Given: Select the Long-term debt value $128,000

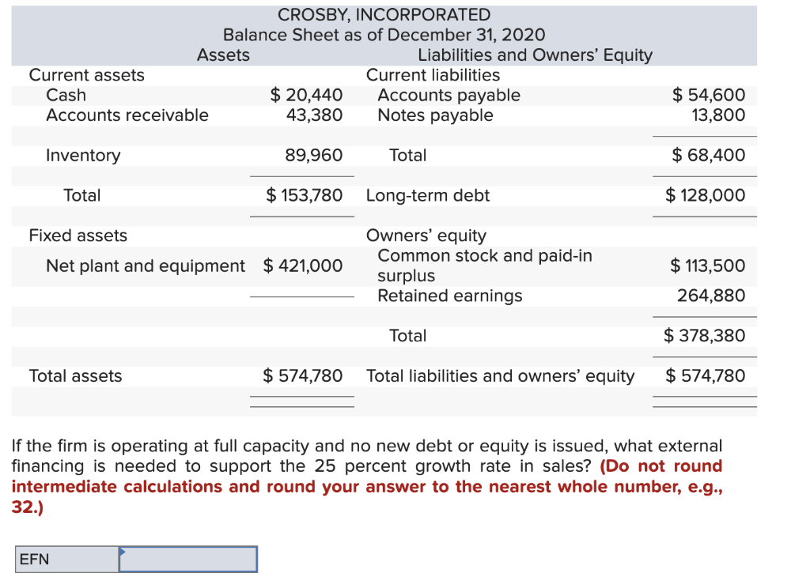Looking at the screenshot, I should coord(710,195).
